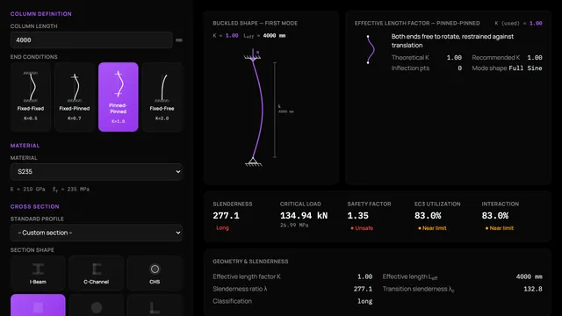Click the Theoretical K value 1.00
The image size is (562, 316).
454,58
